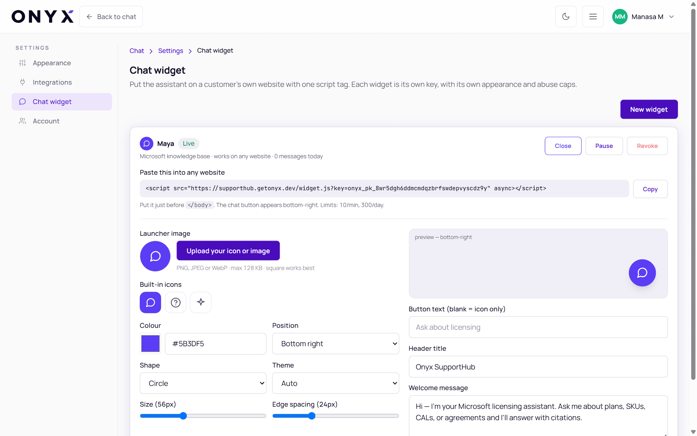The width and height of the screenshot is (697, 436).
Task: Edit the colour hex code field
Action: (216, 344)
